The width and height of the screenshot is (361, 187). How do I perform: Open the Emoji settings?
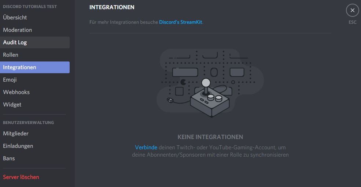click(10, 80)
